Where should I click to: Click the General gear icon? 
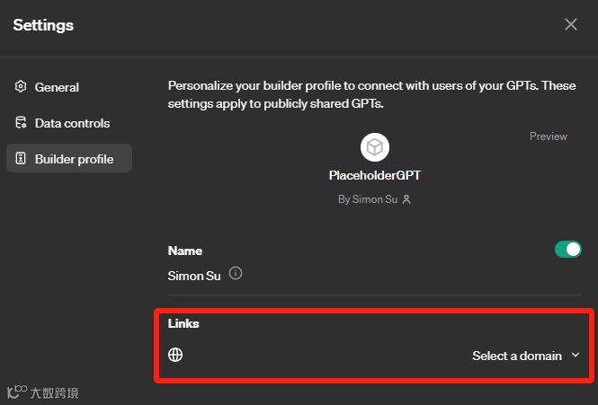coord(21,87)
